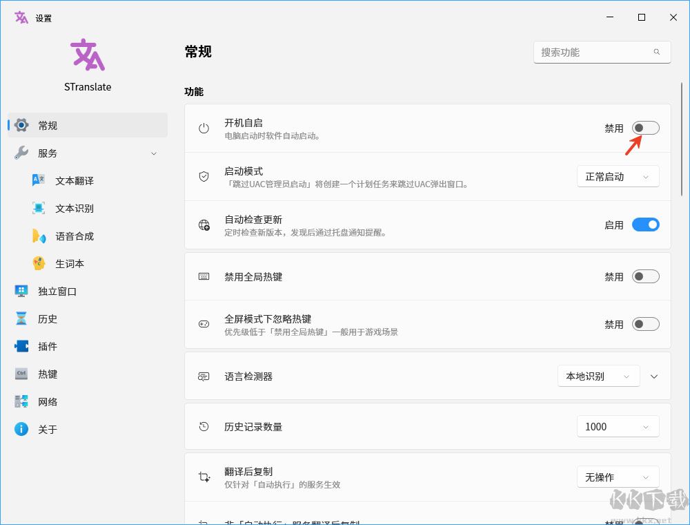Viewport: 690px width, 525px height.
Task: Click the STranslate logo in sidebar
Action: (x=88, y=55)
